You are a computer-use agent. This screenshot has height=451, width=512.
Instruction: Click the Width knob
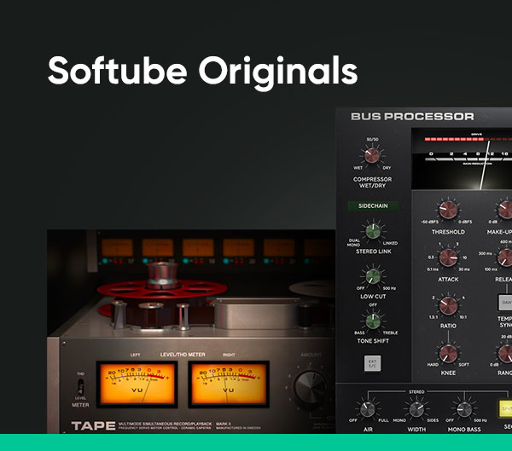[x=416, y=409]
